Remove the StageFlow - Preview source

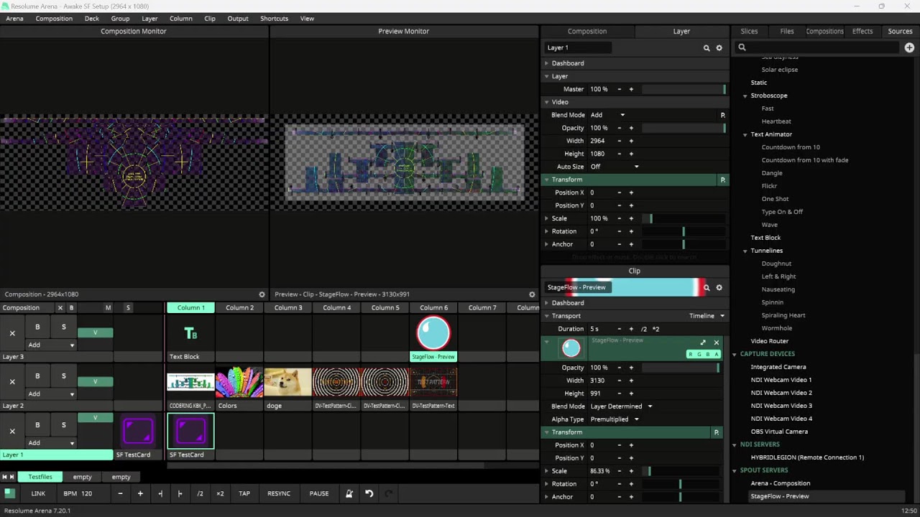(x=716, y=343)
